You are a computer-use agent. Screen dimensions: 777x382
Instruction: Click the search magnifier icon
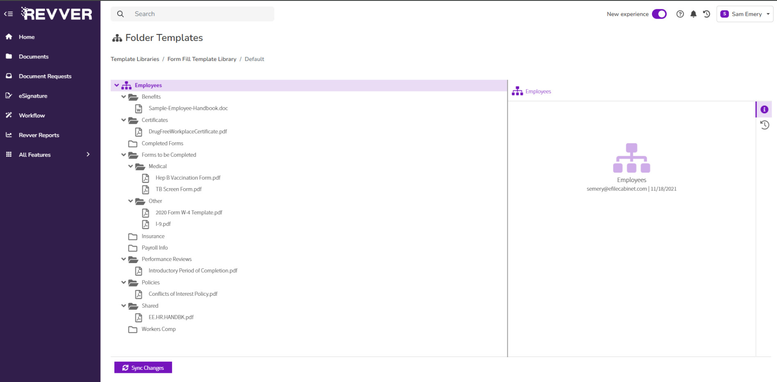[x=121, y=14]
